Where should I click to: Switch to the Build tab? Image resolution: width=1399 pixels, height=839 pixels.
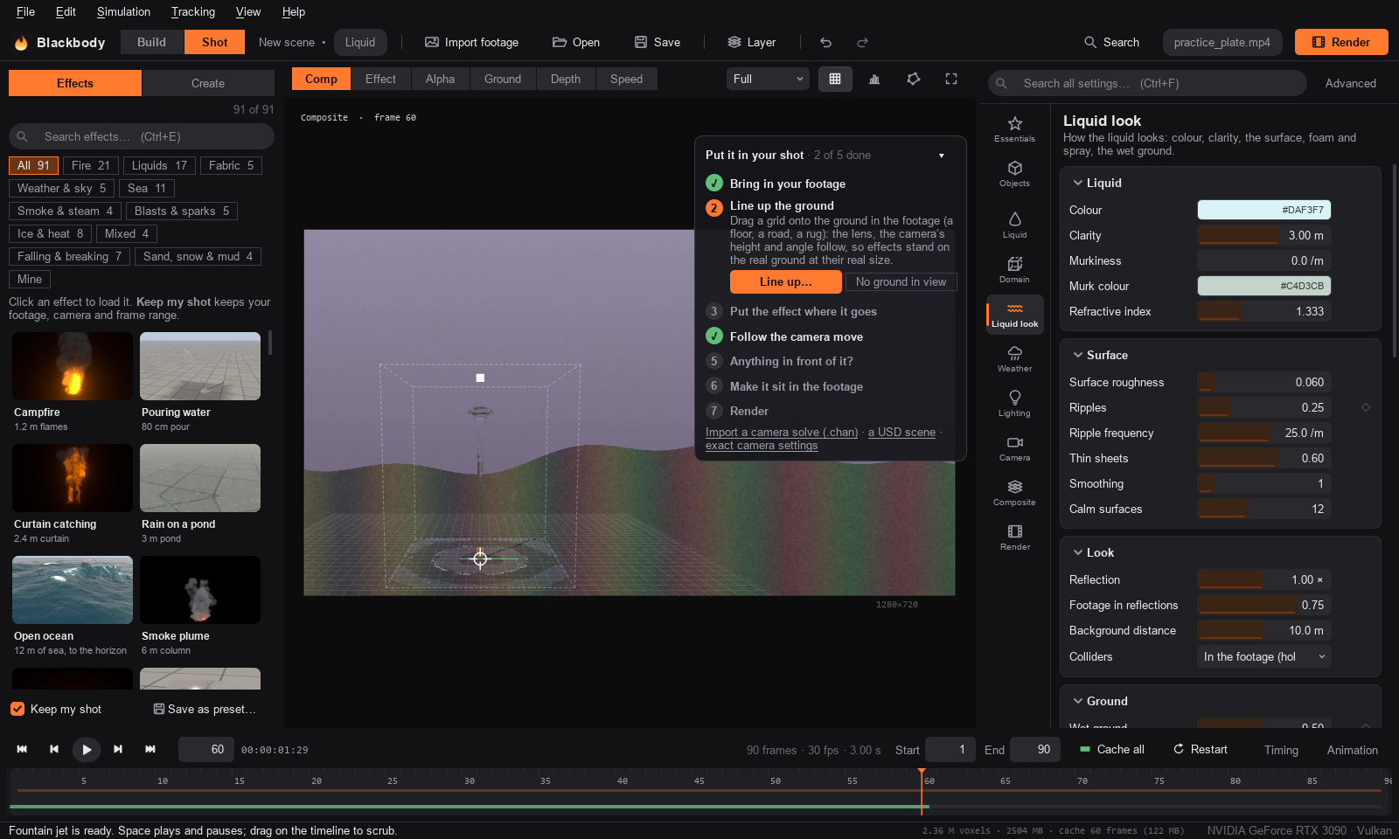(151, 42)
